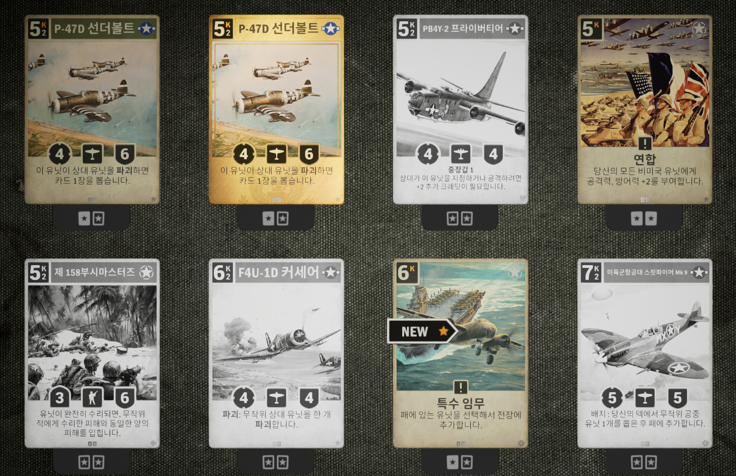Screen dimensions: 736x476
Task: Click the infantry icon on 제 158부시마스터즈 card
Action: 92,398
